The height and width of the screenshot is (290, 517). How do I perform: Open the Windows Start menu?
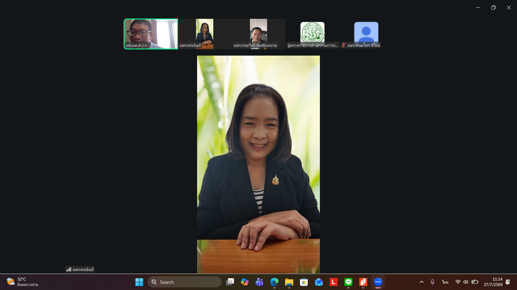139,282
